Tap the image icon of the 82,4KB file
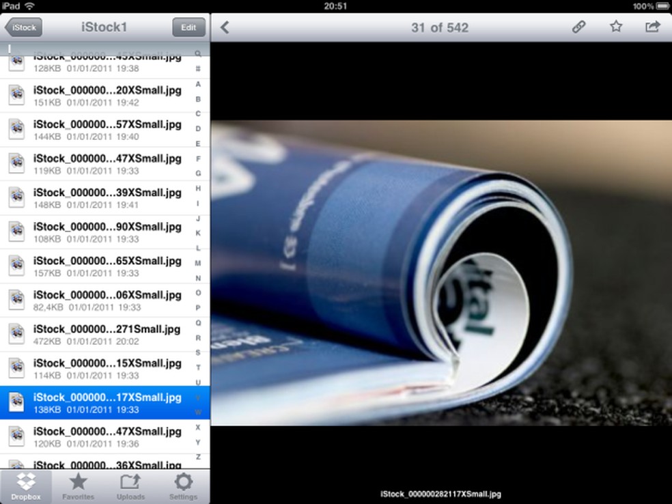 click(x=16, y=300)
